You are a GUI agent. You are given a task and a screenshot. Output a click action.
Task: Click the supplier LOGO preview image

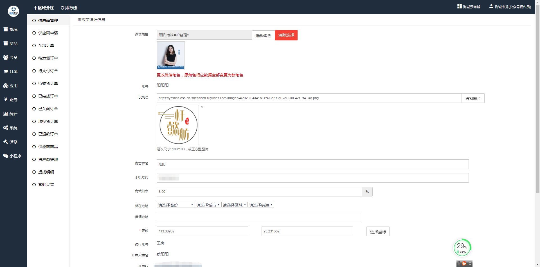click(x=178, y=125)
